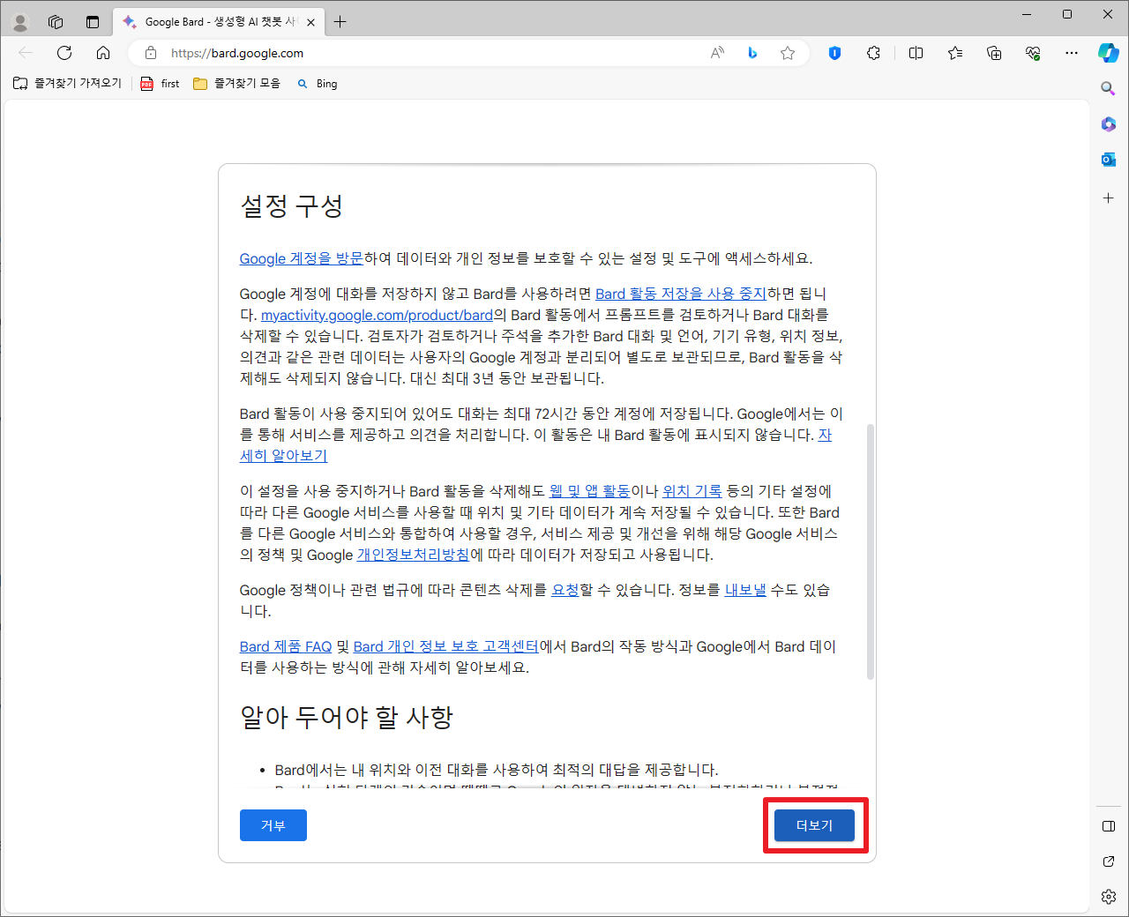Screen dimensions: 1129x917
Task: Add sidebar app with plus icon
Action: coord(1109,198)
